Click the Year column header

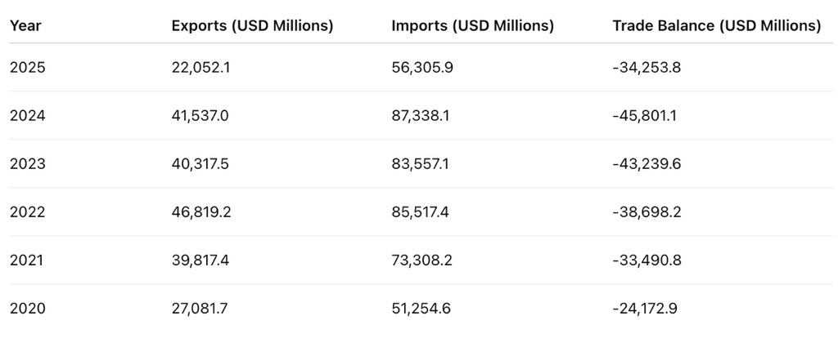25,25
